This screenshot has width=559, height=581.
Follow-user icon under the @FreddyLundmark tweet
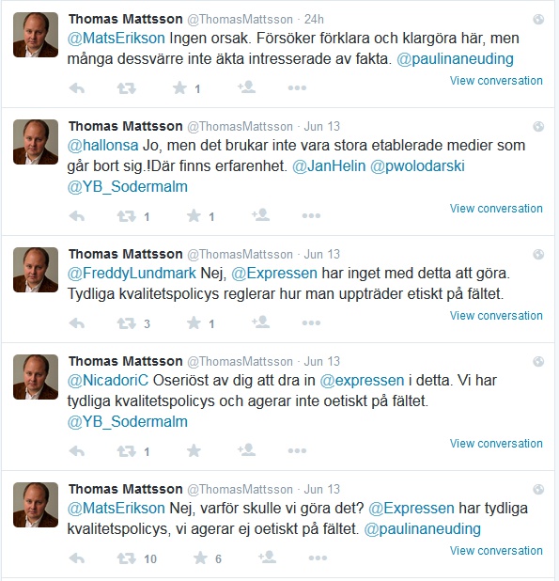click(260, 322)
